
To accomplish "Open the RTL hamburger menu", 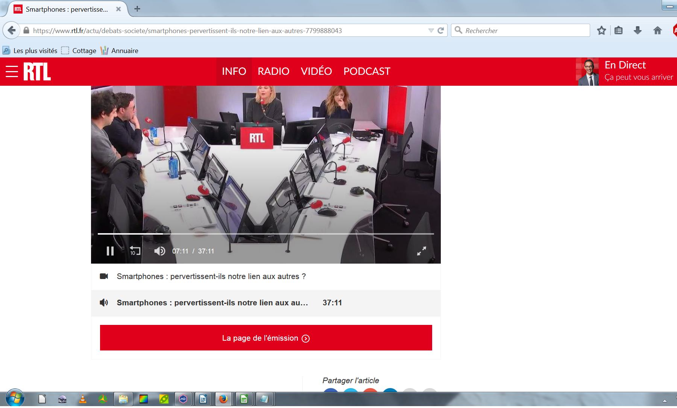I will [12, 71].
